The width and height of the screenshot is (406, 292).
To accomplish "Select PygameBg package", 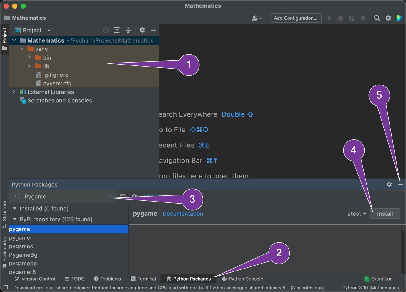I will coord(69,255).
